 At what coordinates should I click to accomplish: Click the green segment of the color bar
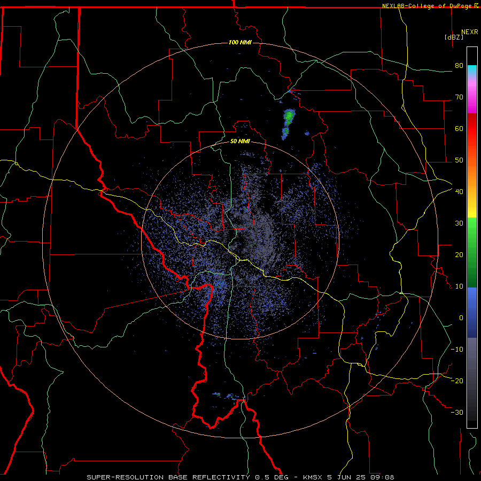[x=472, y=252]
